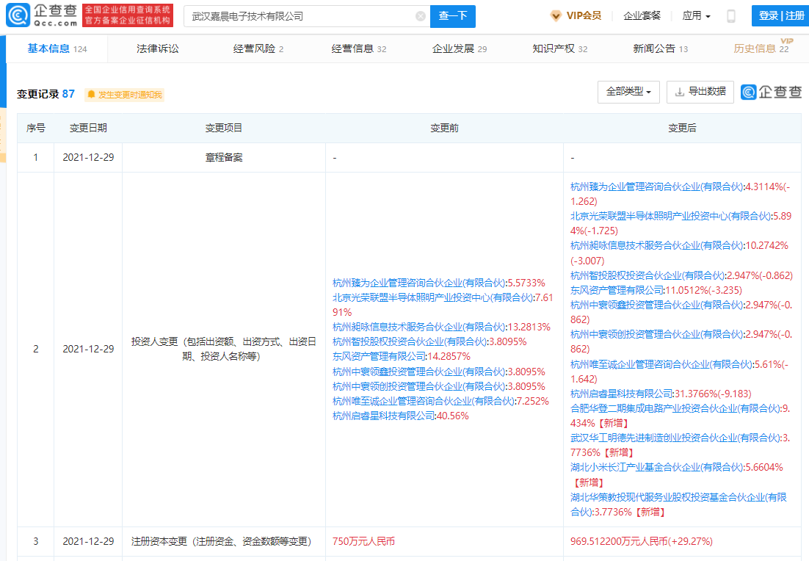Open 合肥华登二期集成电路产业投资合伙企业 link
Screen dimensions: 809x561
tap(675, 409)
